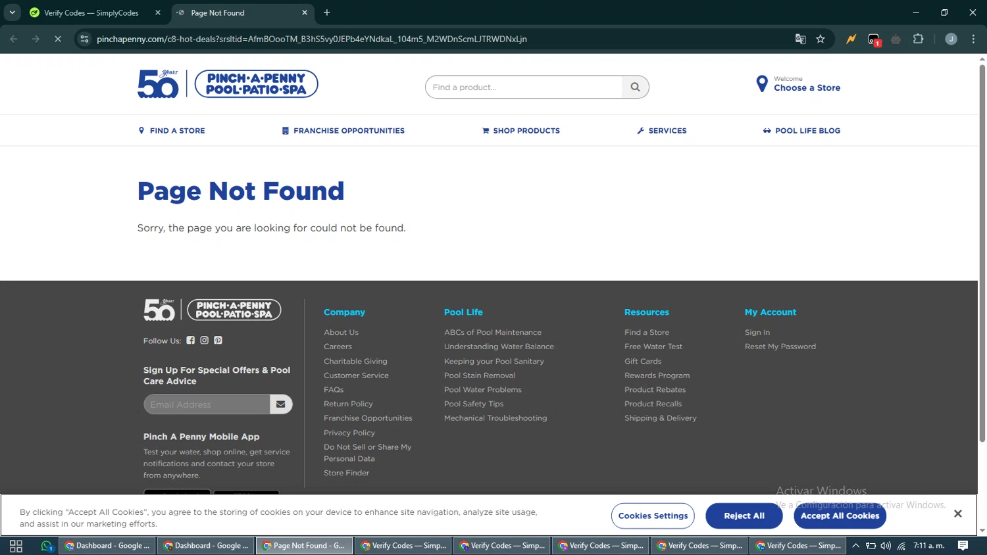Click the browser address bar URL

(312, 39)
